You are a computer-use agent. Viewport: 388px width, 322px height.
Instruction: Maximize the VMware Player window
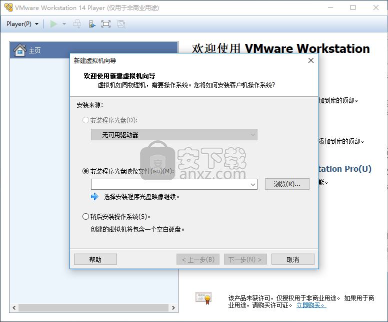tap(353, 7)
